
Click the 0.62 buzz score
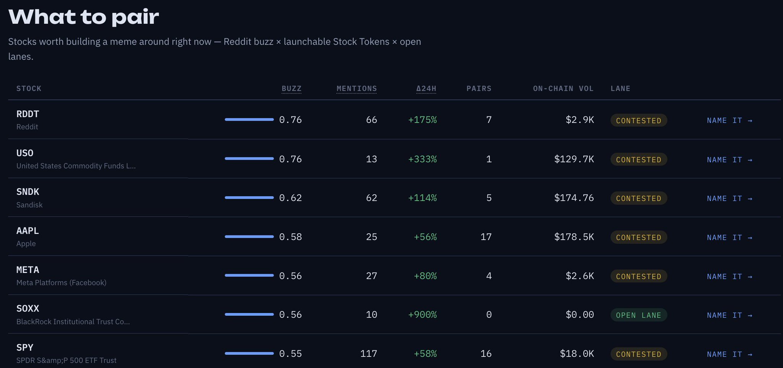click(x=290, y=198)
